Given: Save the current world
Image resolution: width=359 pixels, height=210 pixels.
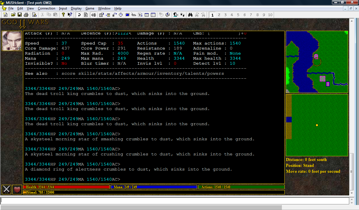Looking at the screenshot, I should (x=20, y=15).
